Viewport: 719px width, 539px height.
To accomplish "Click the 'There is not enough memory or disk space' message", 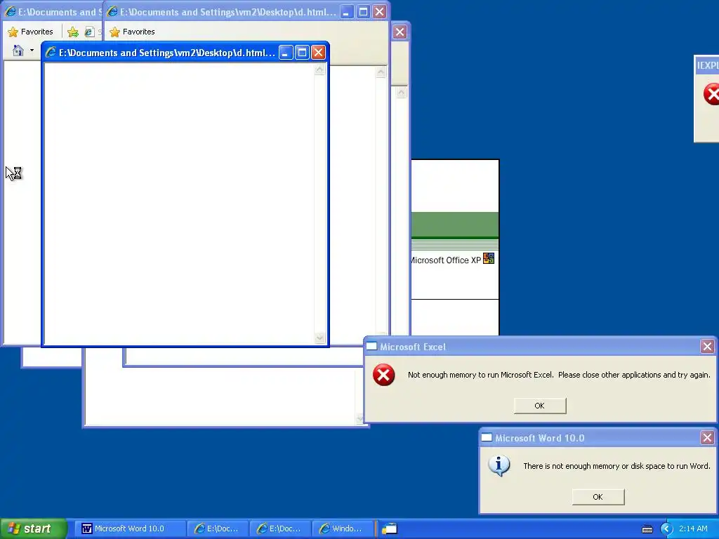I will click(x=616, y=466).
